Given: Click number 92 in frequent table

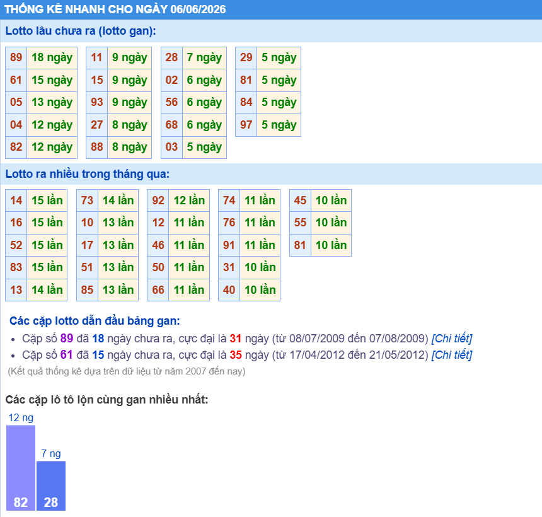Looking at the screenshot, I should [x=158, y=200].
